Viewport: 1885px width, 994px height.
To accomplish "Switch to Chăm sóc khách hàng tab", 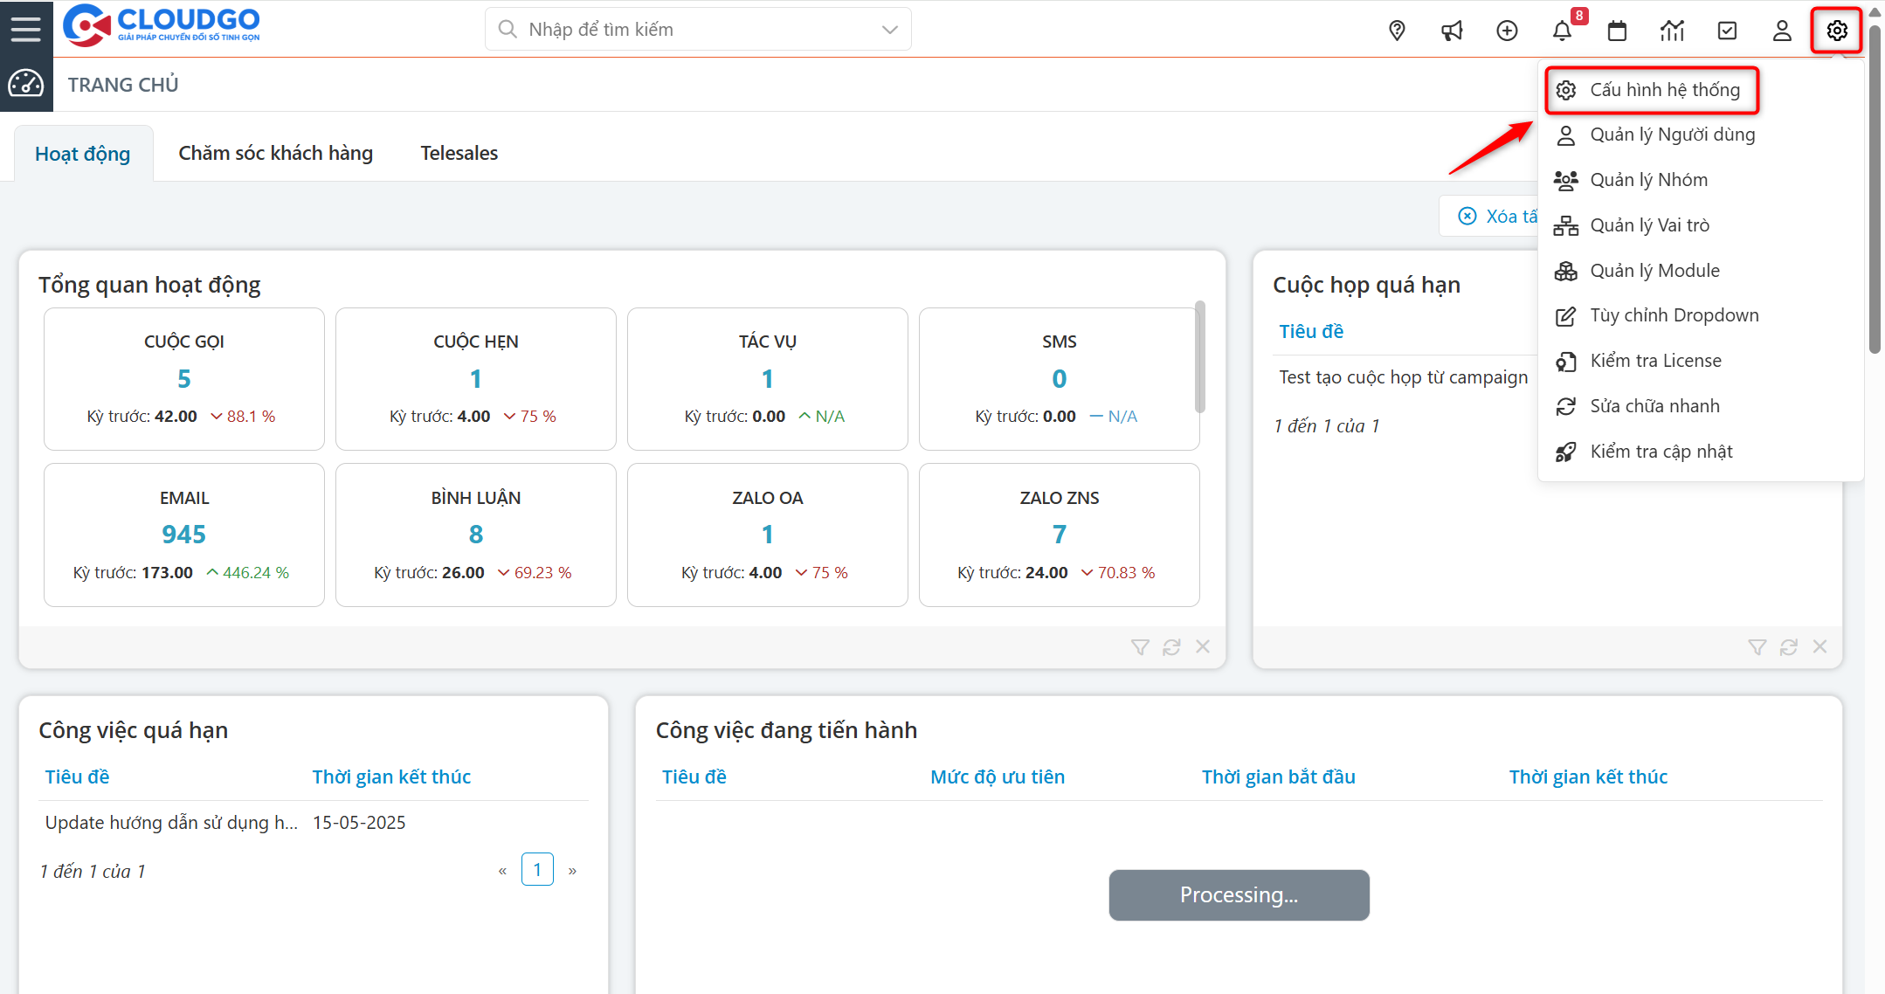I will click(275, 153).
